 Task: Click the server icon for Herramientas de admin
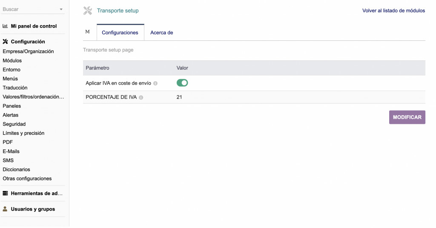point(5,193)
